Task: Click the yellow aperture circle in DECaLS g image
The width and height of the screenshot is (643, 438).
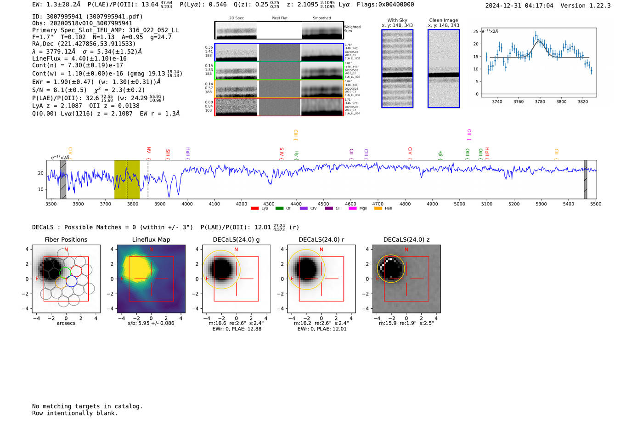Action: tap(221, 269)
